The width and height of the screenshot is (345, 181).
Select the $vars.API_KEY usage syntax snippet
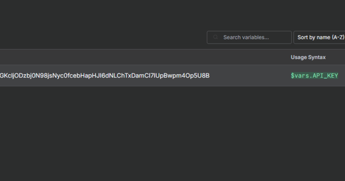click(x=314, y=76)
